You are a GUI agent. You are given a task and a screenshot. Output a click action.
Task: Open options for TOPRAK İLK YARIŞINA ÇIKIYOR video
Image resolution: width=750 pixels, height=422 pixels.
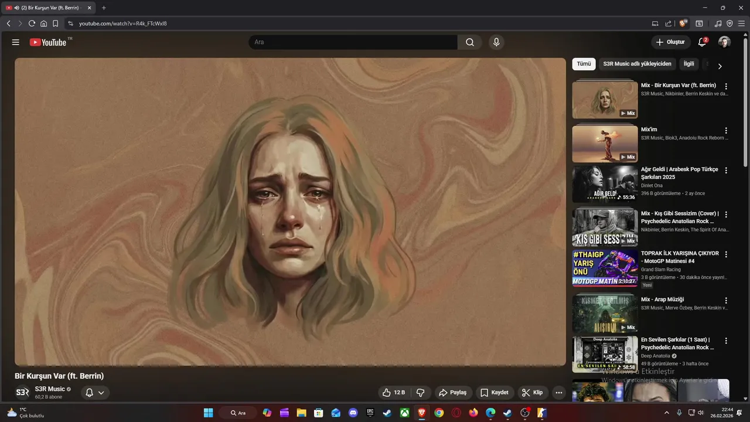726,254
